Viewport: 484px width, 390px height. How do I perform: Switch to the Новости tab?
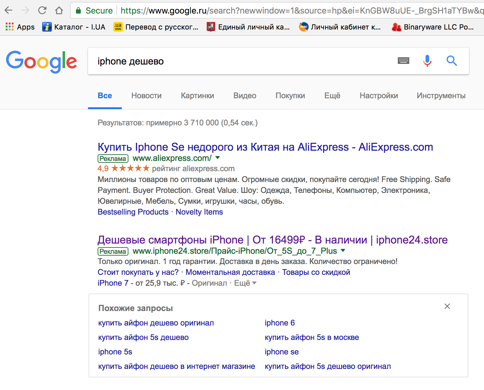coord(146,96)
